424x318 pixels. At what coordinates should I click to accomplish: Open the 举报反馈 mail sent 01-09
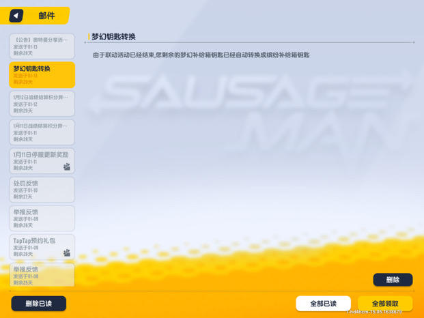pos(42,218)
